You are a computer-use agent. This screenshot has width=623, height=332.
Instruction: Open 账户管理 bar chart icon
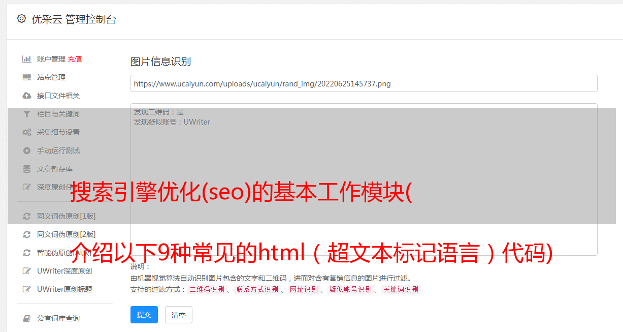click(x=27, y=59)
